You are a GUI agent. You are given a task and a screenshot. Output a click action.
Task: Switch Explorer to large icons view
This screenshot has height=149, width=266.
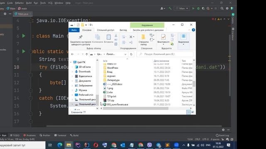click(193, 112)
